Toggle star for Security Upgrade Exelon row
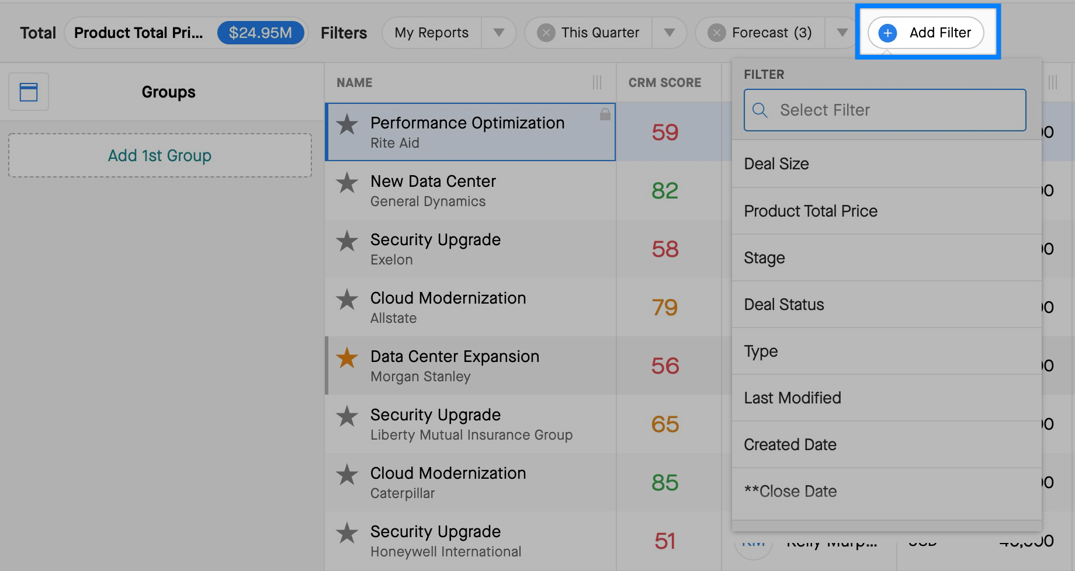The height and width of the screenshot is (571, 1075). pyautogui.click(x=347, y=241)
